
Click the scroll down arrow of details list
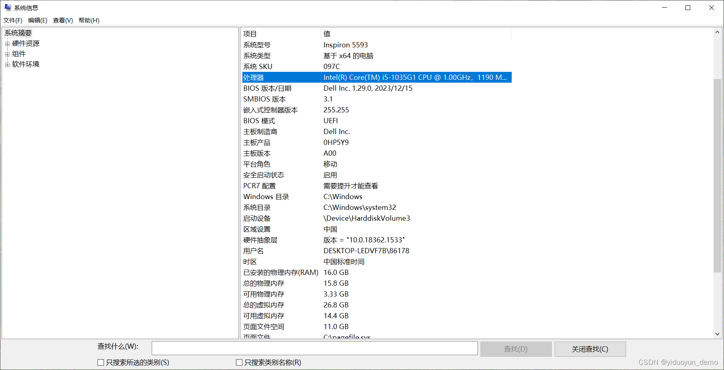tap(717, 334)
